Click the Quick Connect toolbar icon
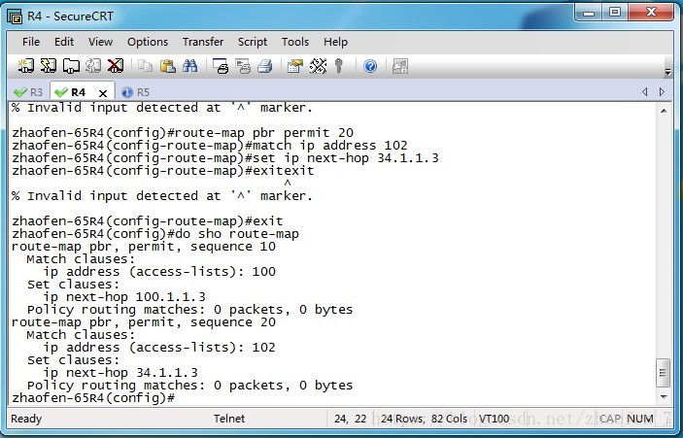The height and width of the screenshot is (438, 683). point(48,66)
